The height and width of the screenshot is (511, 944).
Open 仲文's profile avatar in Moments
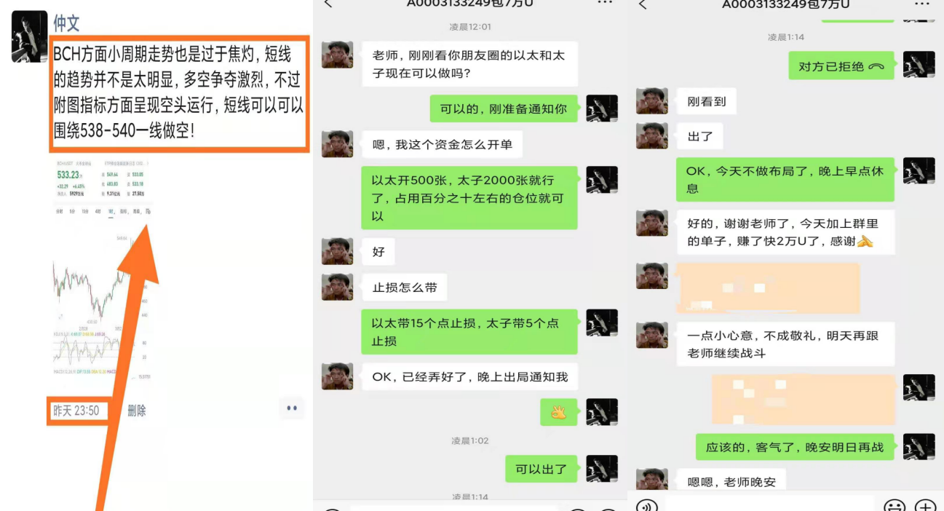[x=29, y=36]
